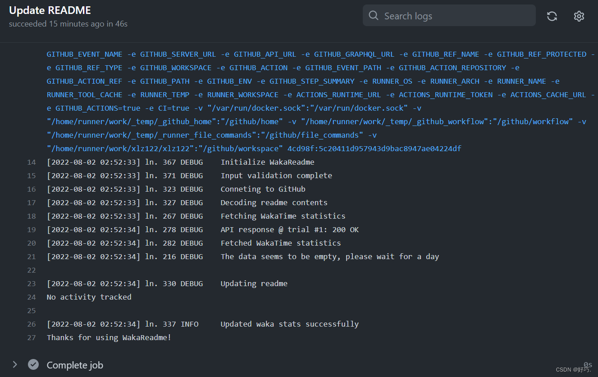Click line number 25 in the log
The width and height of the screenshot is (598, 377).
coord(31,311)
